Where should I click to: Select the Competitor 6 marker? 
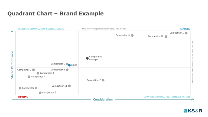tap(40, 93)
